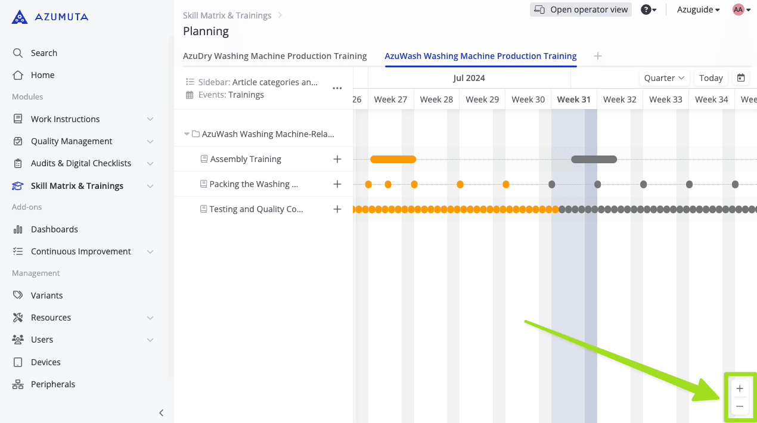The height and width of the screenshot is (423, 757).
Task: Add event to Assembly Training row
Action: pyautogui.click(x=337, y=159)
